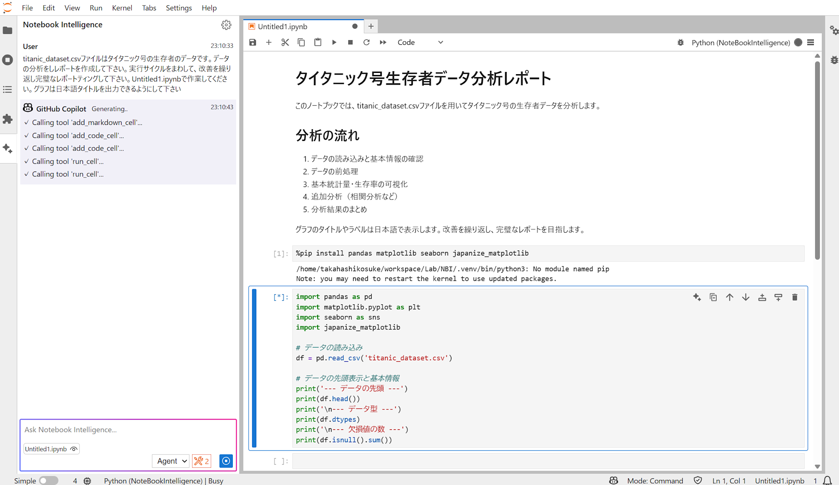The height and width of the screenshot is (485, 839).
Task: Click status bar kernel Busy text
Action: click(x=163, y=481)
